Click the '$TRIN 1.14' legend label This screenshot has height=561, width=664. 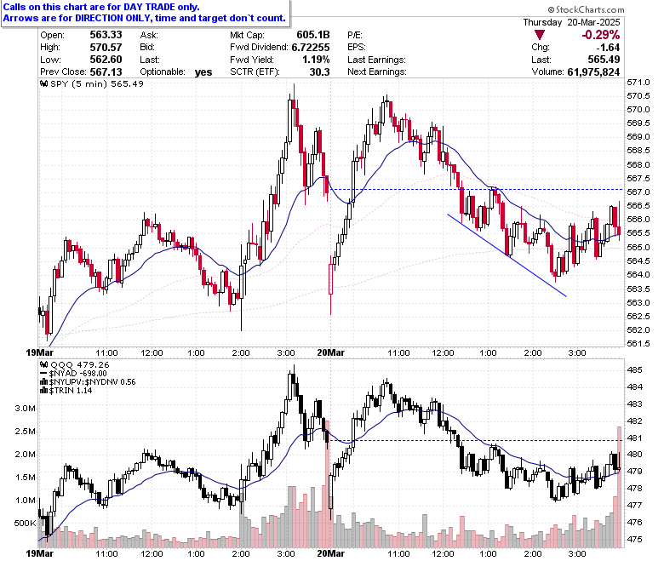pyautogui.click(x=71, y=391)
